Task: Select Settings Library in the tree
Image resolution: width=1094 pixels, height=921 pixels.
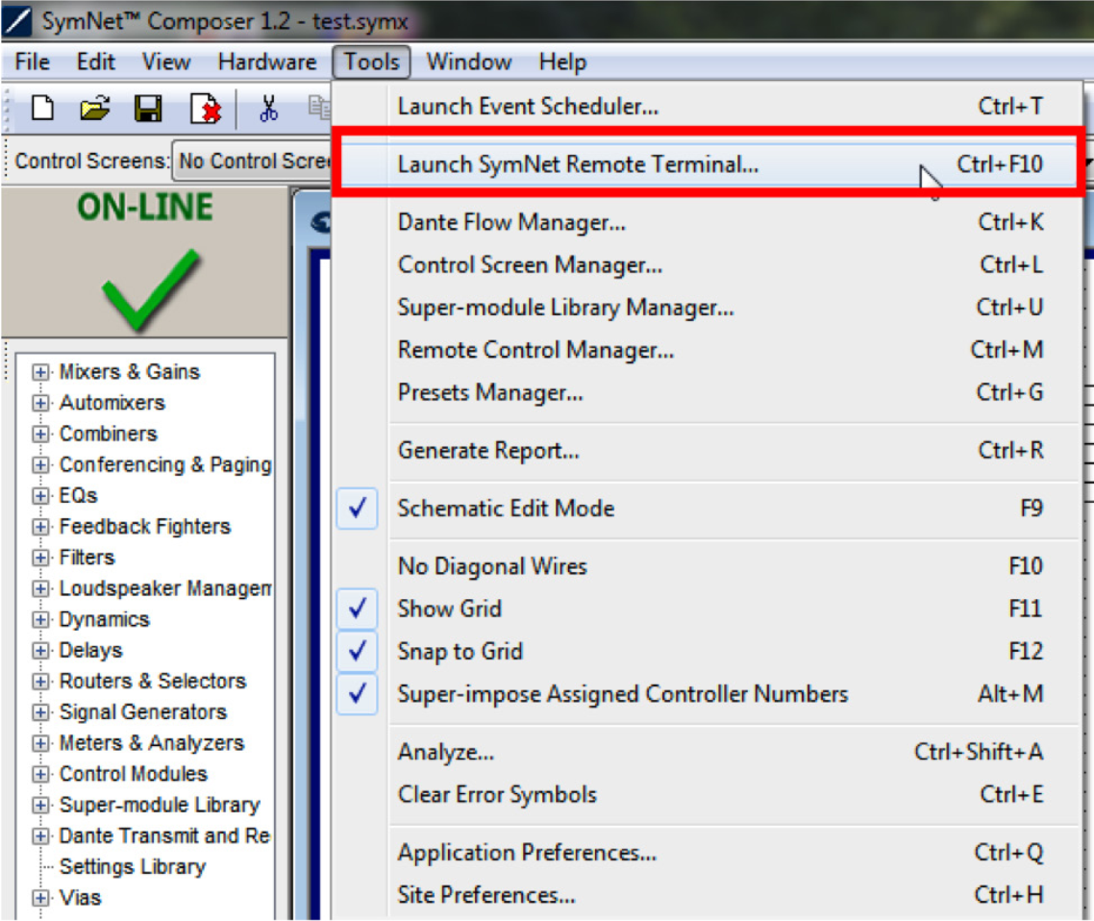Action: click(132, 866)
